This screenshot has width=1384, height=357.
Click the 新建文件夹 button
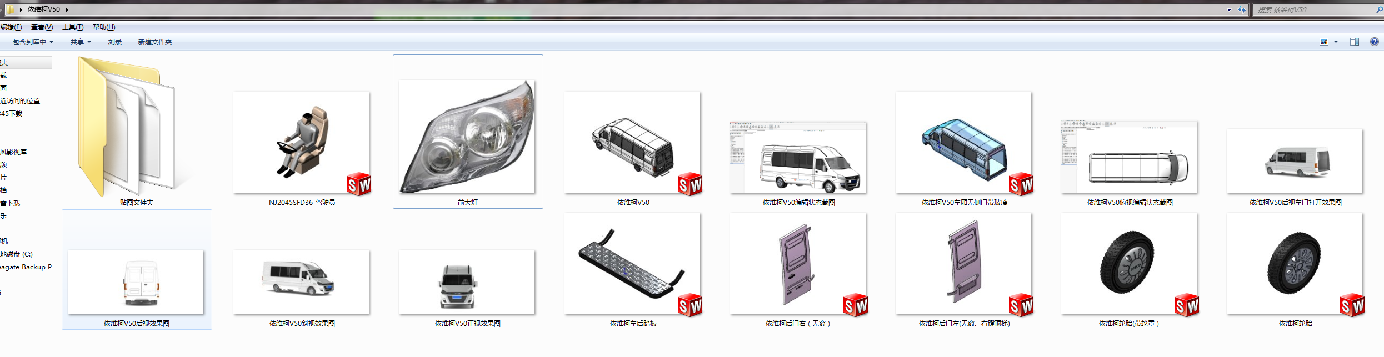[x=154, y=42]
